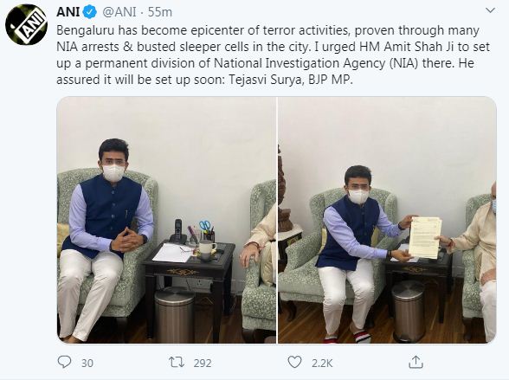Open the right photo of document handover

point(387,220)
